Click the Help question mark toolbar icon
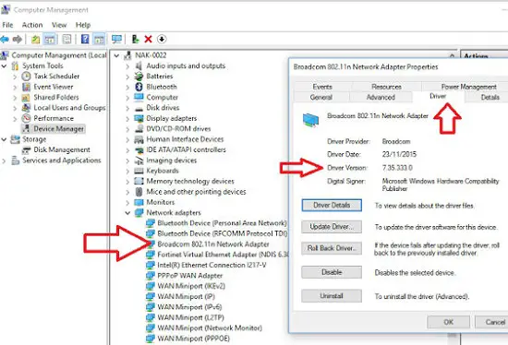 85,40
